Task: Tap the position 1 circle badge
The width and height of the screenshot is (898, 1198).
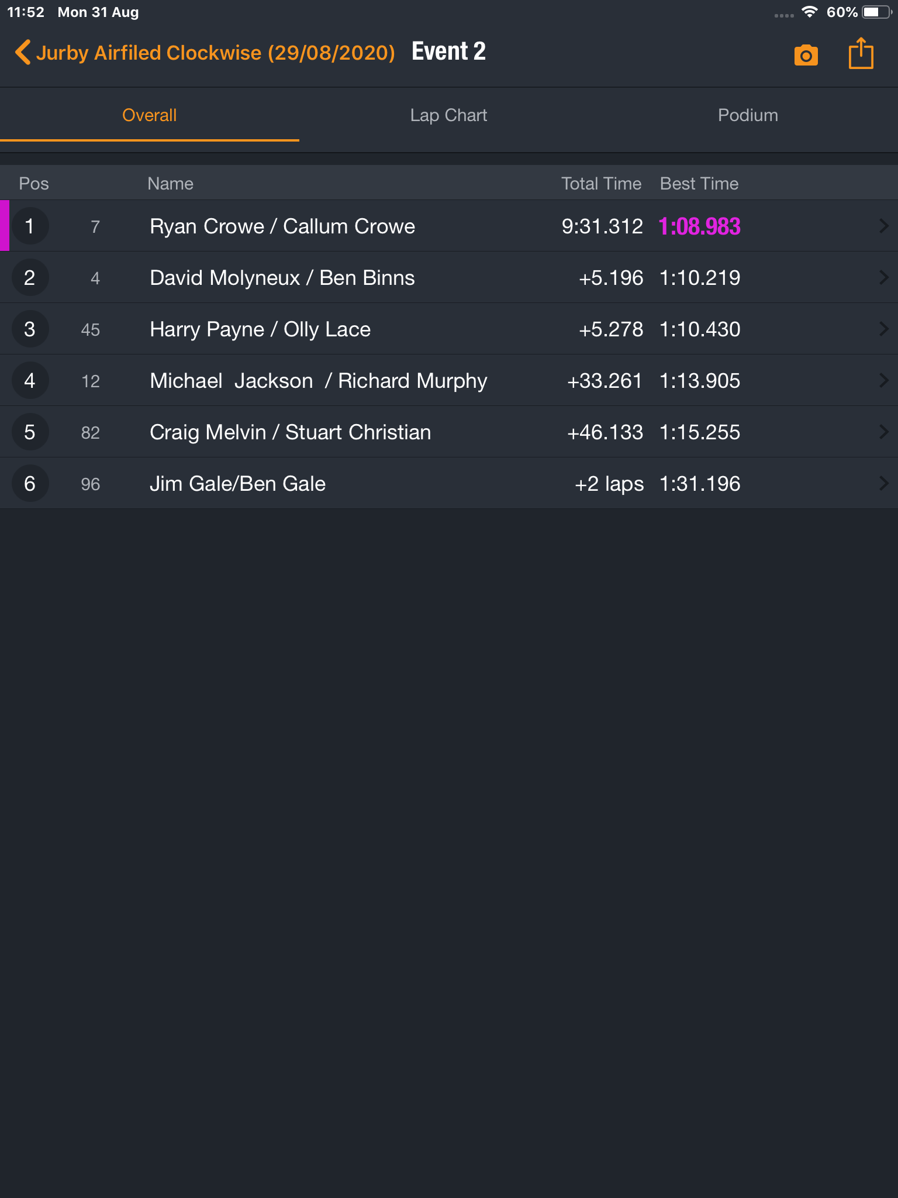Action: click(x=30, y=226)
